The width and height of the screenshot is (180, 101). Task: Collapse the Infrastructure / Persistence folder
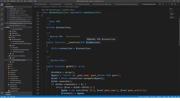pyautogui.click(x=8, y=56)
